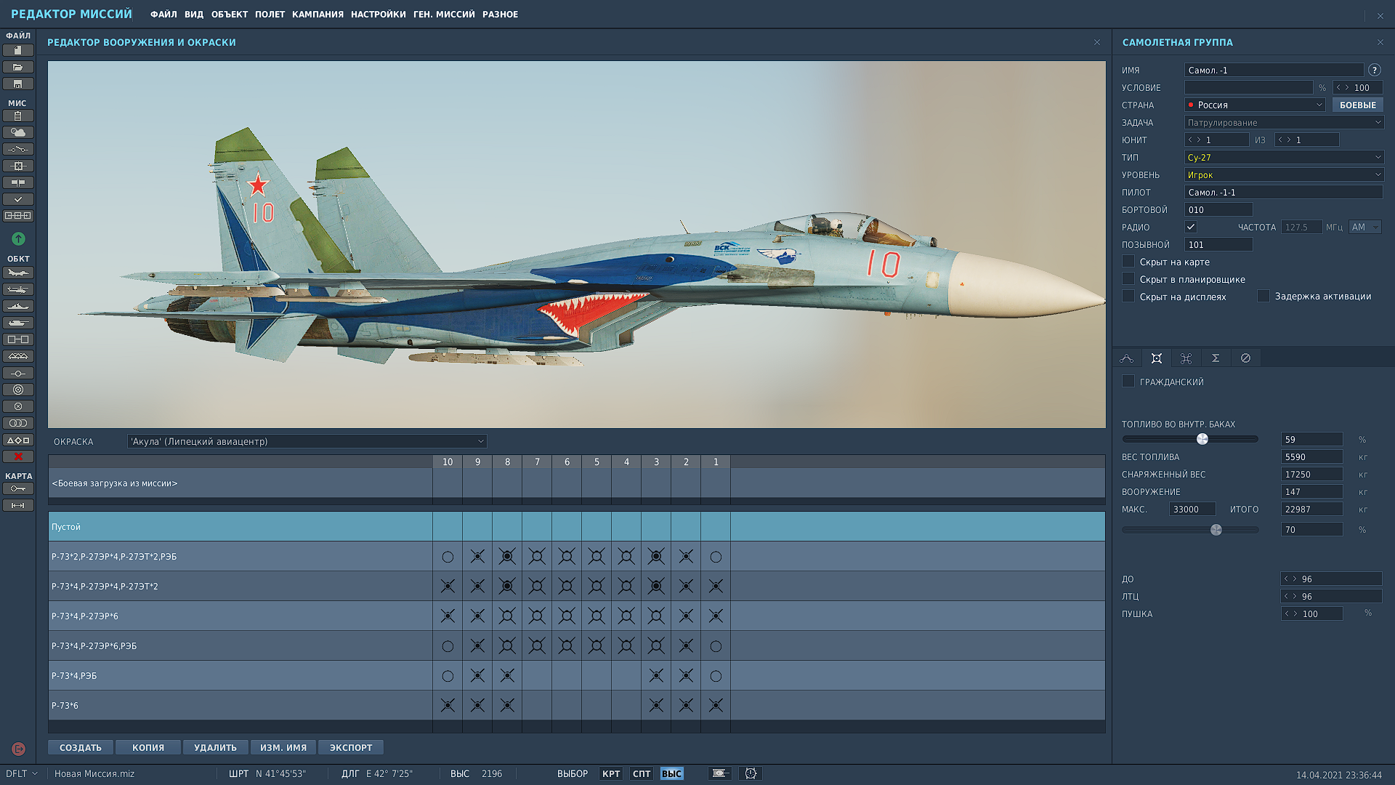Adjust the ДО chaff count stepper
The width and height of the screenshot is (1395, 785).
pos(1290,579)
